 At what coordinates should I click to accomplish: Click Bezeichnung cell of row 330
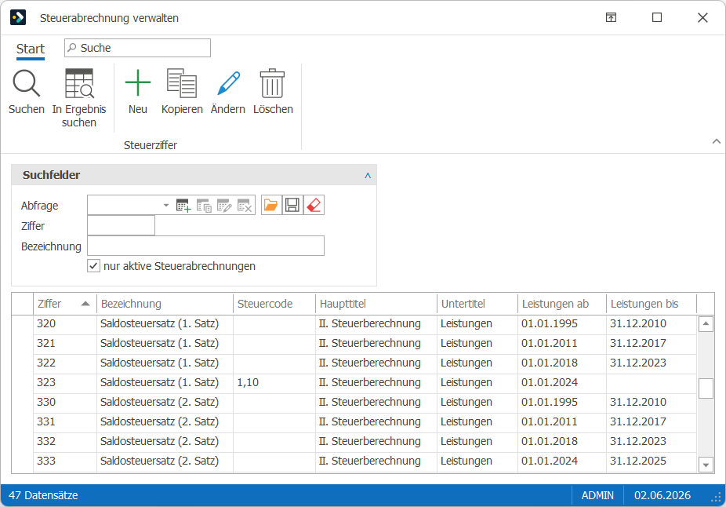[x=165, y=403]
